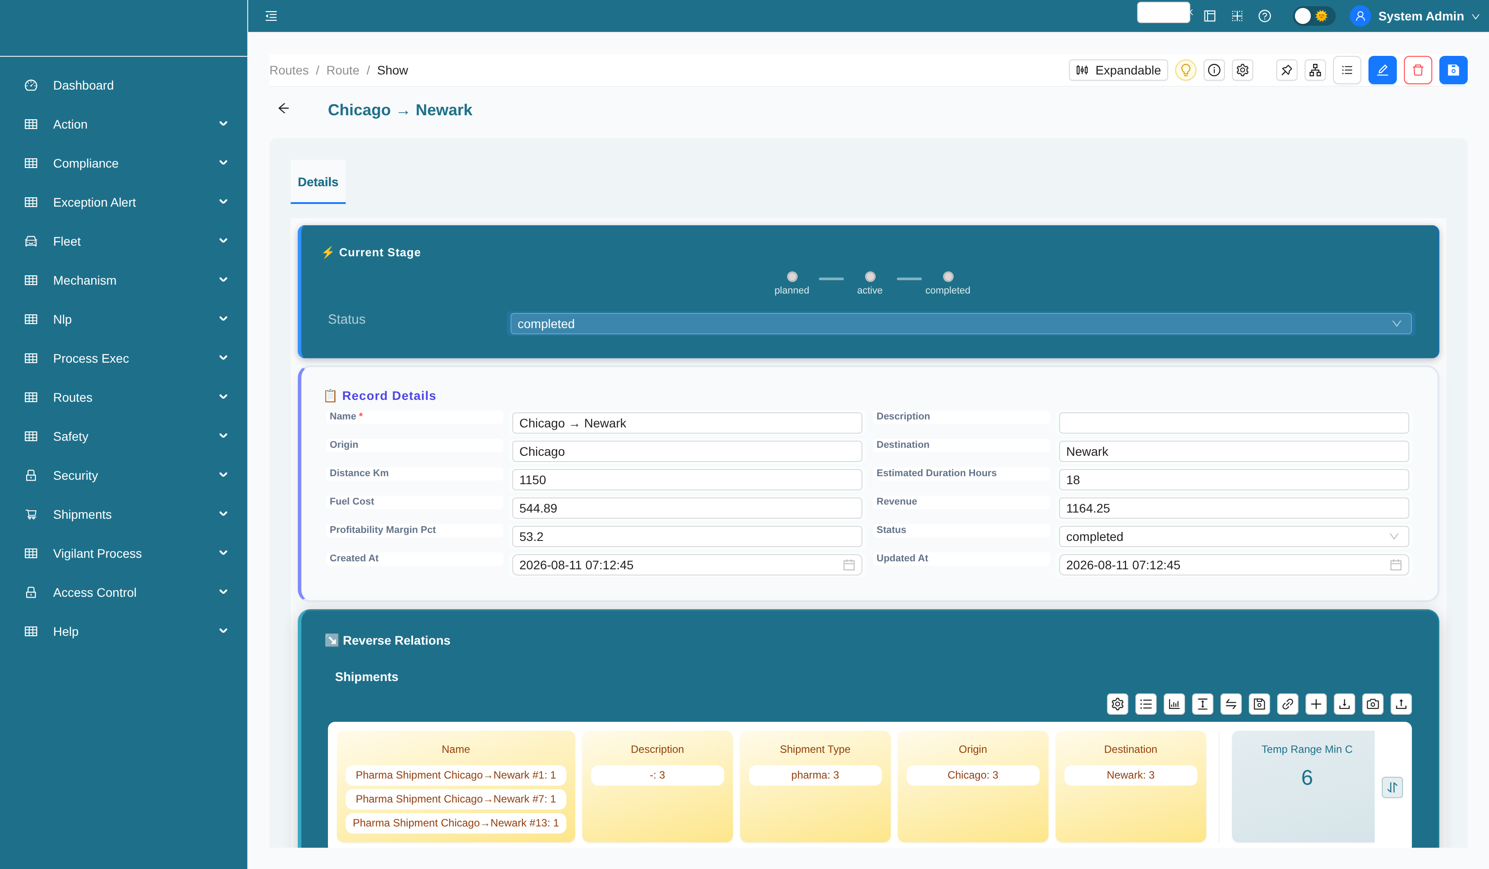Select the 'pharma: 3' chip

pyautogui.click(x=815, y=775)
